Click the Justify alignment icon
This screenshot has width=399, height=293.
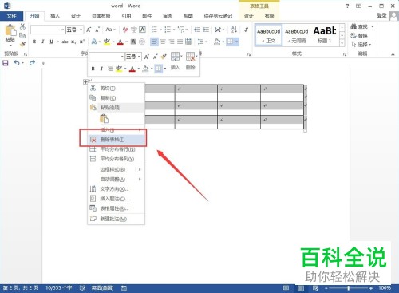(x=180, y=42)
